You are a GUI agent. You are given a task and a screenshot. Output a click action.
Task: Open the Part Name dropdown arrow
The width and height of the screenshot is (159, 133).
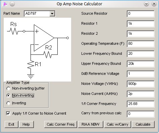(52, 14)
